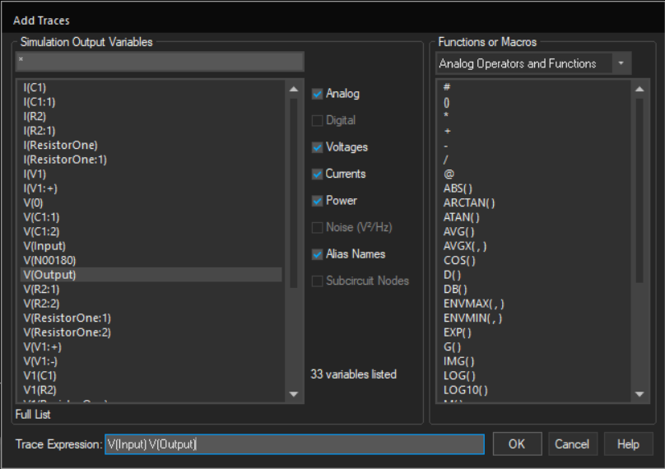Click the Trace Expression input field
This screenshot has width=665, height=469.
tap(295, 444)
